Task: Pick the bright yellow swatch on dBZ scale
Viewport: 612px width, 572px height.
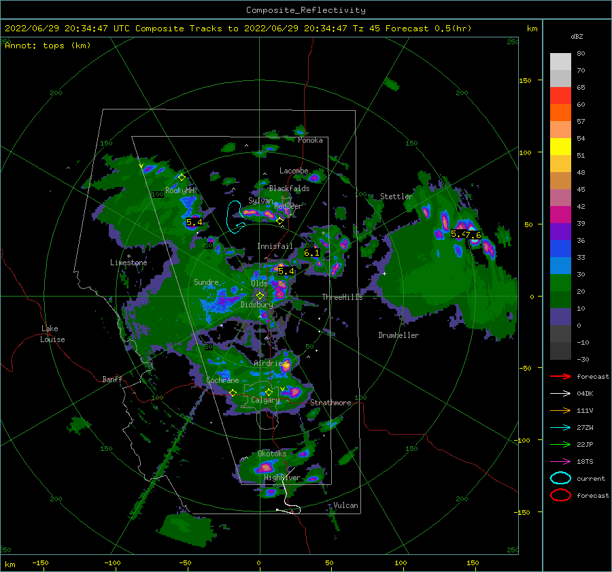Action: 560,147
